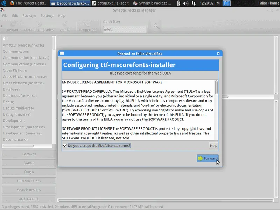Click the battery indicator in panel

[x=178, y=3]
